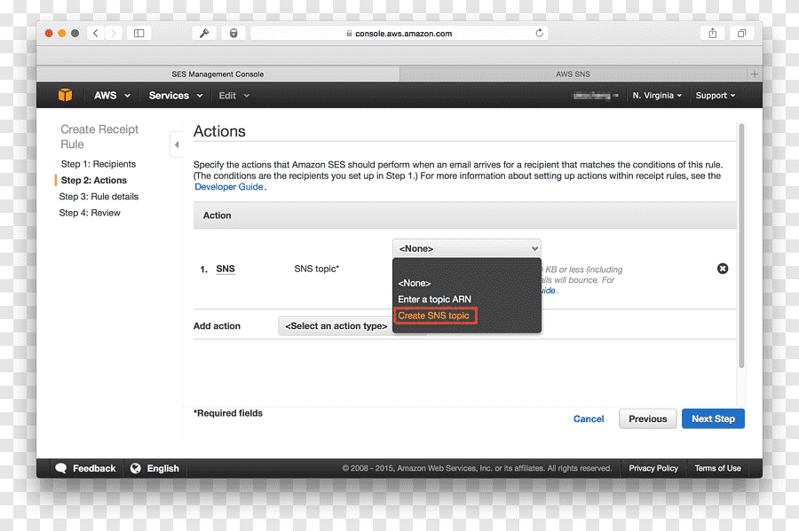Click the Next Step button
Image resolution: width=799 pixels, height=531 pixels.
(713, 418)
